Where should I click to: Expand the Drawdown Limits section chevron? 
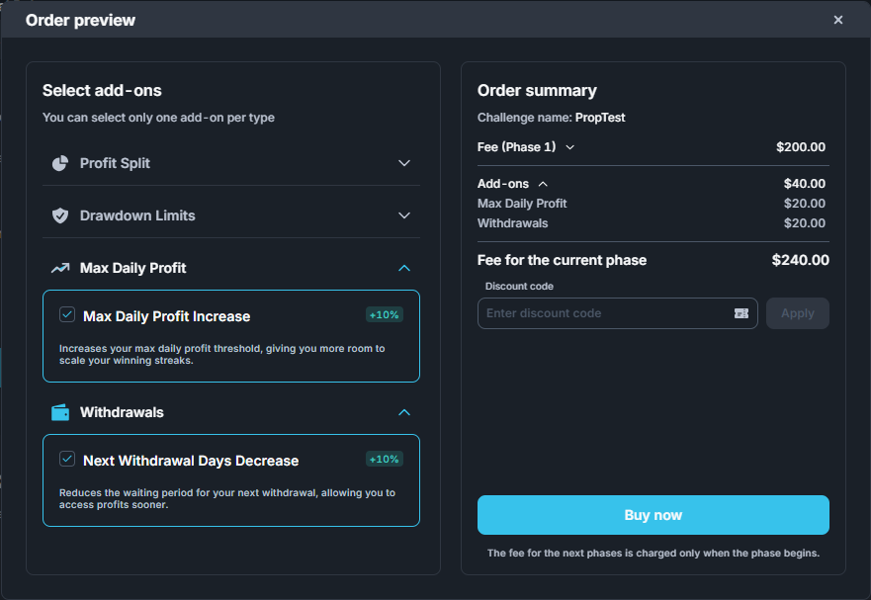pyautogui.click(x=403, y=215)
